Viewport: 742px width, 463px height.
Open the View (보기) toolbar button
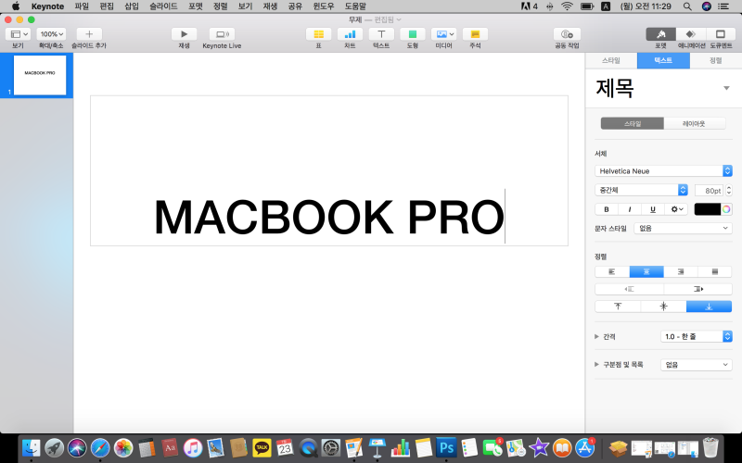pyautogui.click(x=19, y=34)
